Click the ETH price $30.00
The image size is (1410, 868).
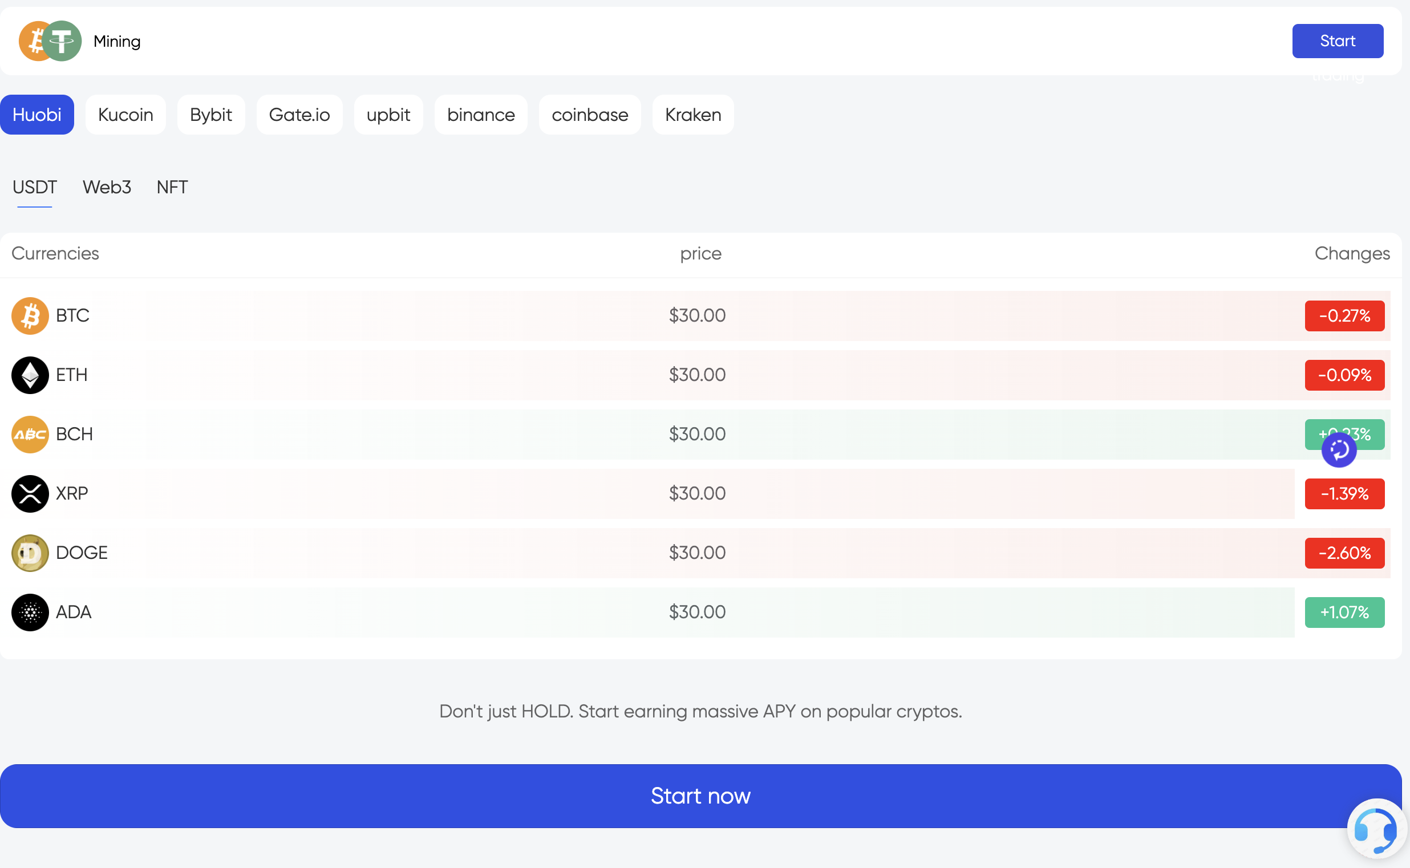[x=697, y=375]
